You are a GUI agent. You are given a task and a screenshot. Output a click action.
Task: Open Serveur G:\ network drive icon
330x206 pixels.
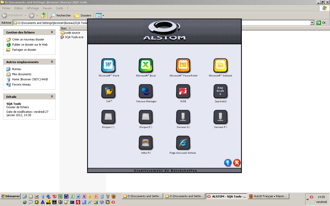[x=183, y=117]
